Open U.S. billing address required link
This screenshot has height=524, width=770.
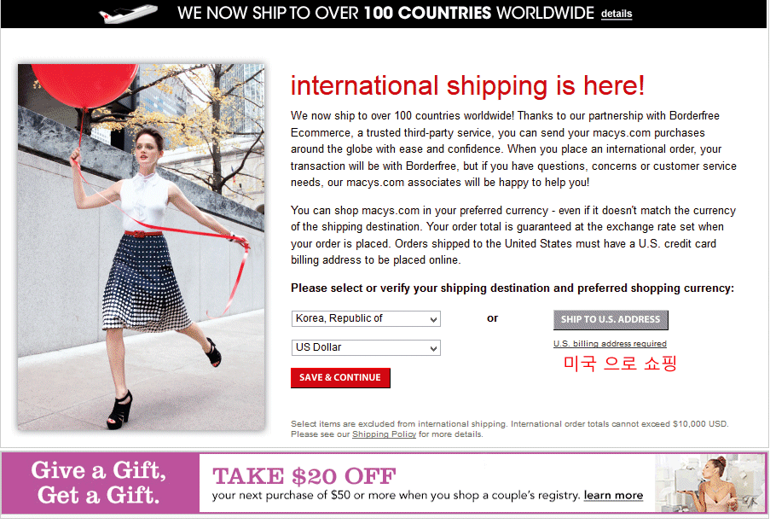pos(610,344)
